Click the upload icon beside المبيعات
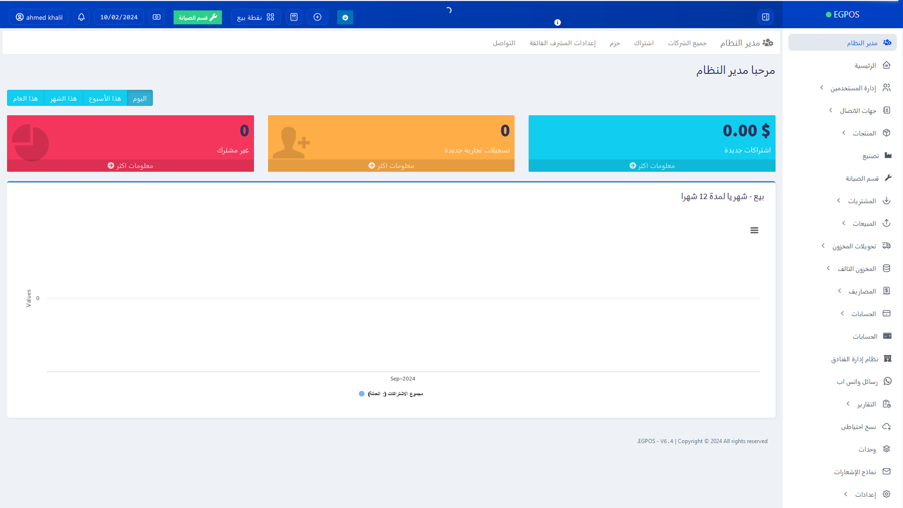The height and width of the screenshot is (508, 903). (x=887, y=223)
